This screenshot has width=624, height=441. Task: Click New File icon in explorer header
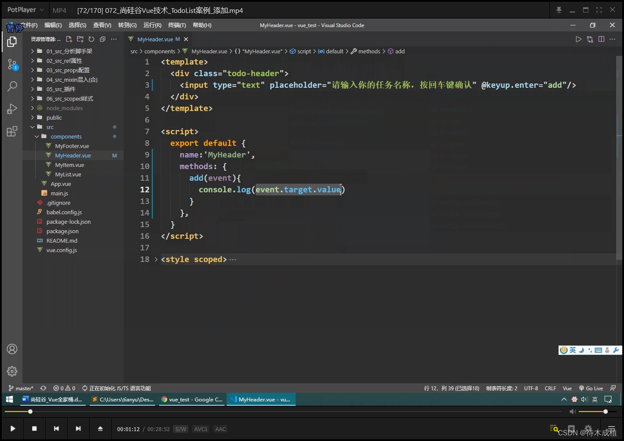pyautogui.click(x=69, y=39)
